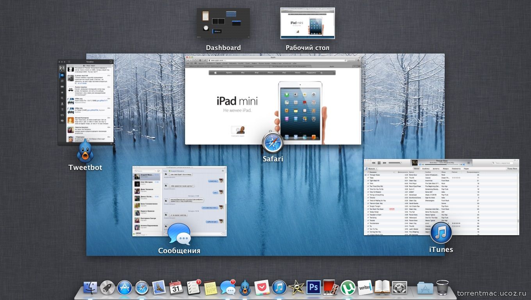Open Messages Dock icon with badge 1
531x300 pixels.
click(228, 287)
